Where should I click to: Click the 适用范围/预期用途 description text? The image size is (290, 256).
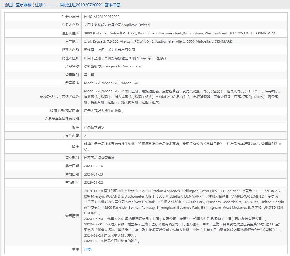[x=104, y=111]
